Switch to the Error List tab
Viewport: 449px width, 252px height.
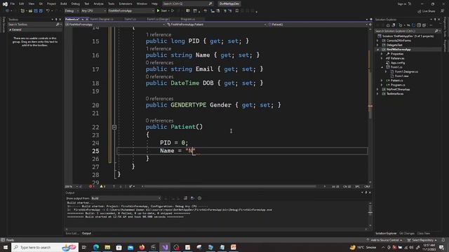72,233
